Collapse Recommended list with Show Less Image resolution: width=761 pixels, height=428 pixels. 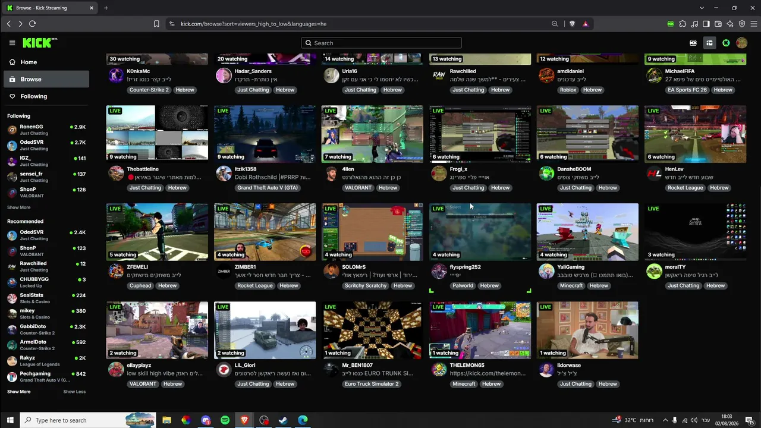pos(74,392)
